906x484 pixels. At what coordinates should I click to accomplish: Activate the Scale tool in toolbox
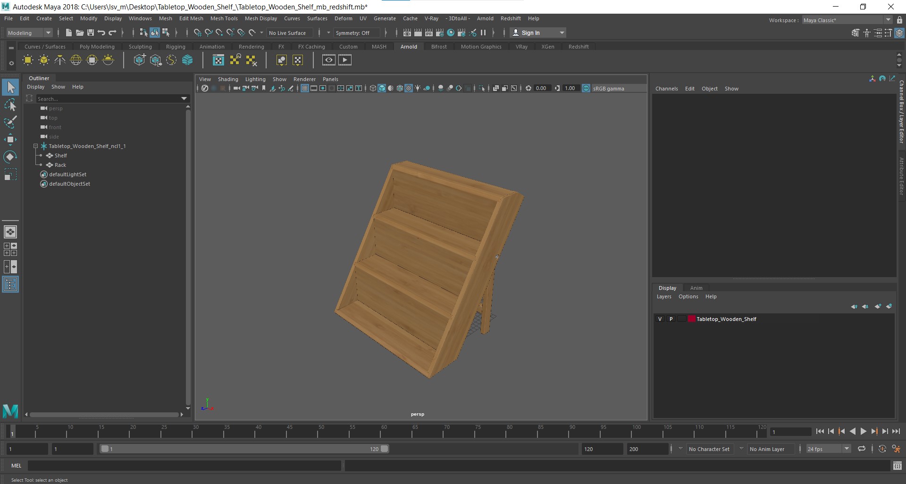[10, 174]
